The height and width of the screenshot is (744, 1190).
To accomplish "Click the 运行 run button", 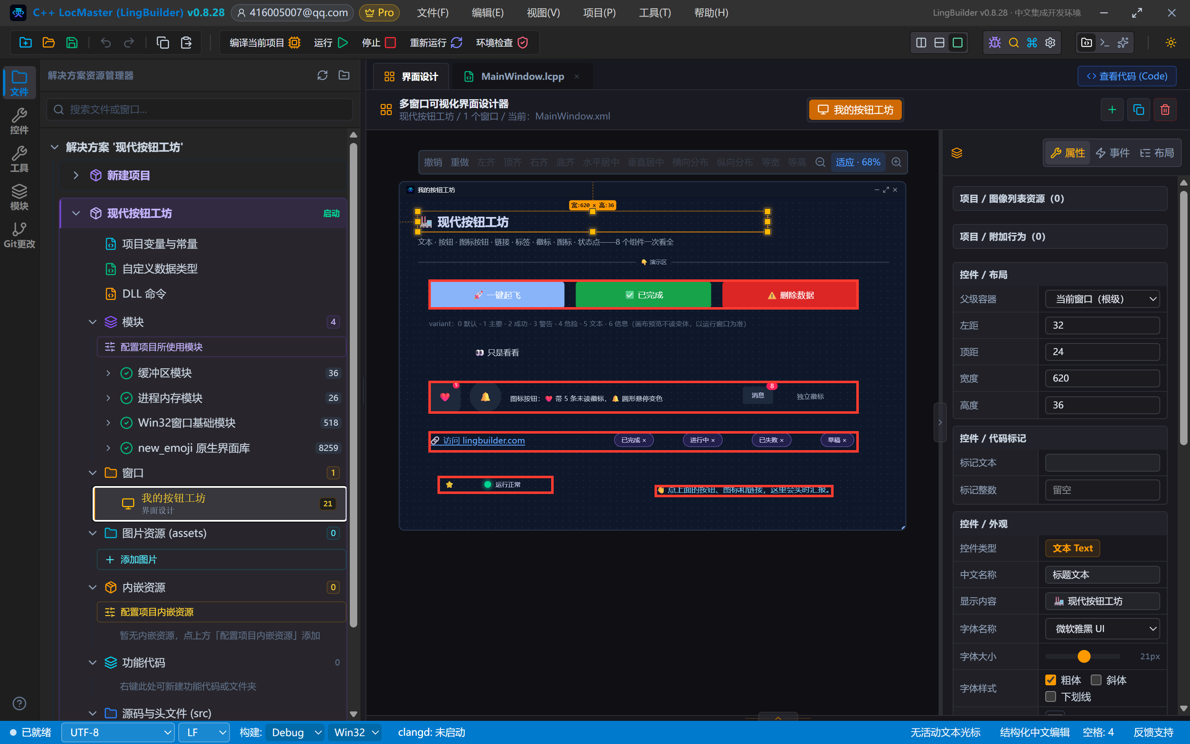I will 331,43.
